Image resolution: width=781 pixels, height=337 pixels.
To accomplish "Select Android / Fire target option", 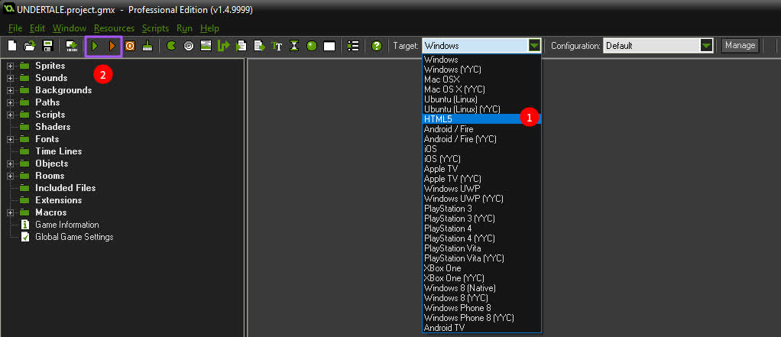I will tap(481, 129).
